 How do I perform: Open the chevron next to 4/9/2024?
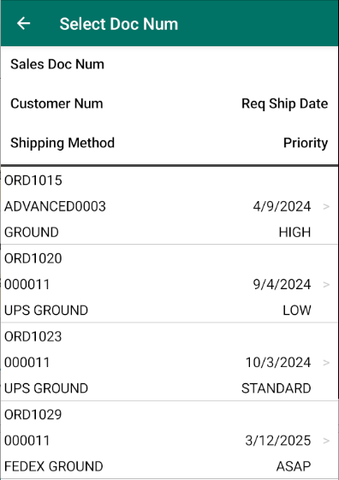coord(326,207)
